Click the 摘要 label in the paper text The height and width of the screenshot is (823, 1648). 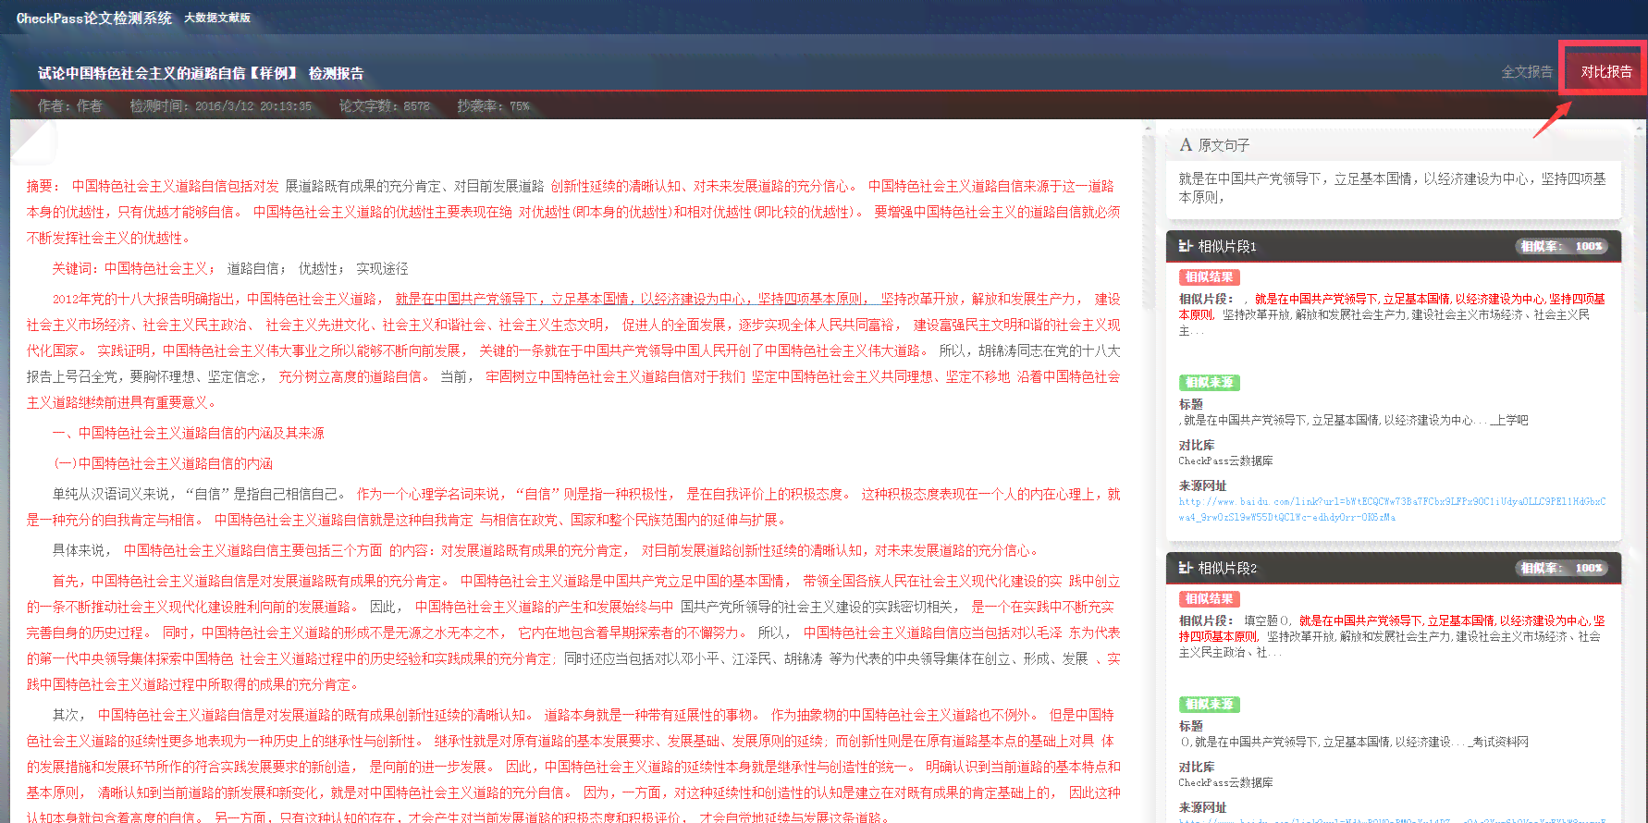coord(42,186)
